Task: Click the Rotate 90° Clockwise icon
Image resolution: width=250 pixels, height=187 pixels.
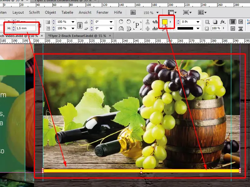Action: pyautogui.click(x=121, y=22)
